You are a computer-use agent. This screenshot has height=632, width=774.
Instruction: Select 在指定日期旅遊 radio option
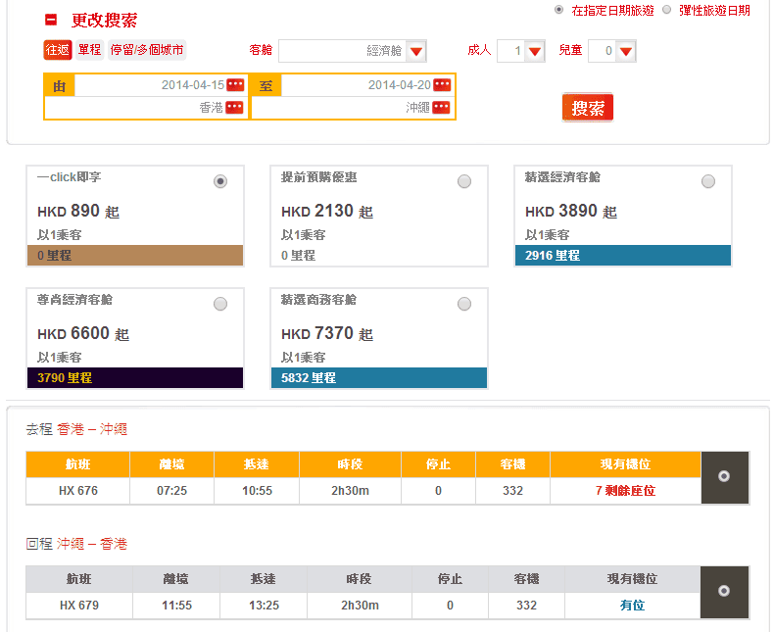(558, 10)
